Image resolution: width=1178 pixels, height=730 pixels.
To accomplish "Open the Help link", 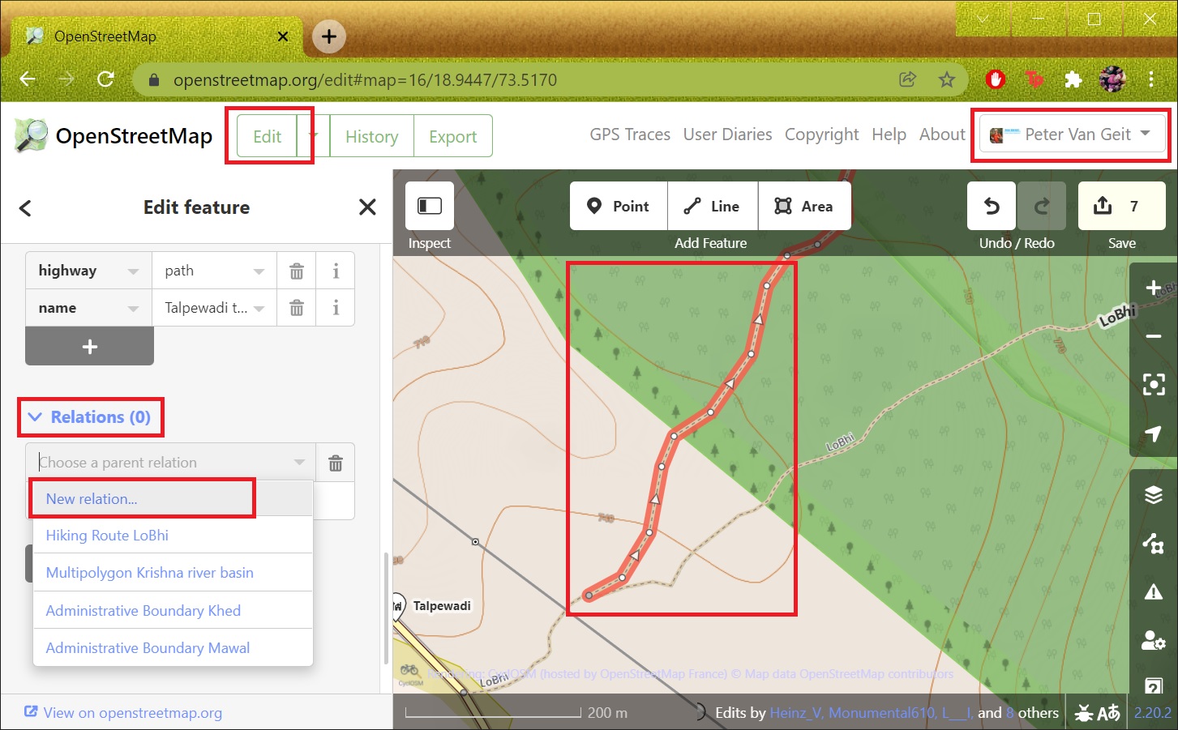I will point(889,134).
